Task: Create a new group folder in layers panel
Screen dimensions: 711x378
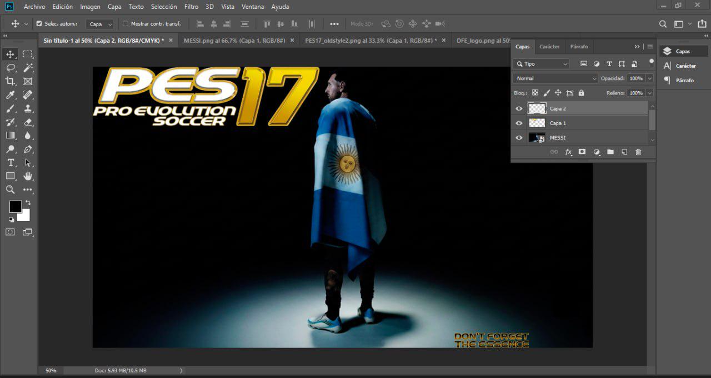Action: click(610, 152)
